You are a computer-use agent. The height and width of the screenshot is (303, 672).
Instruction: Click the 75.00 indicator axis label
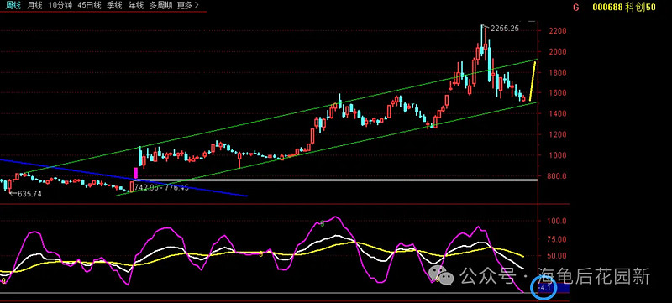click(557, 239)
